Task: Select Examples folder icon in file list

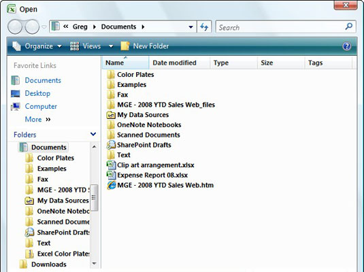Action: [111, 84]
